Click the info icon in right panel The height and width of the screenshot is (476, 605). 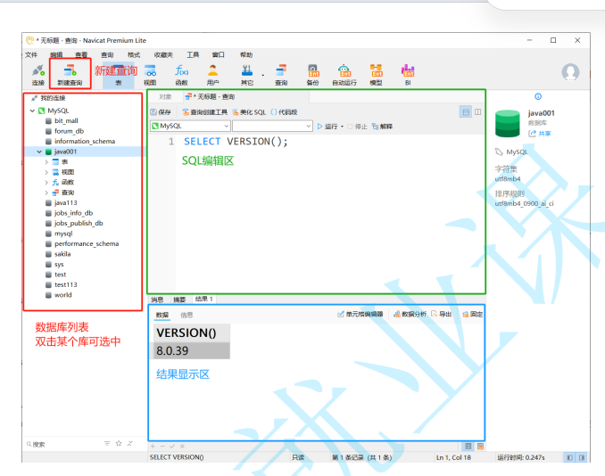pyautogui.click(x=538, y=96)
